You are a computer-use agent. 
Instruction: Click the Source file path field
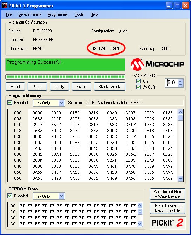(134, 103)
